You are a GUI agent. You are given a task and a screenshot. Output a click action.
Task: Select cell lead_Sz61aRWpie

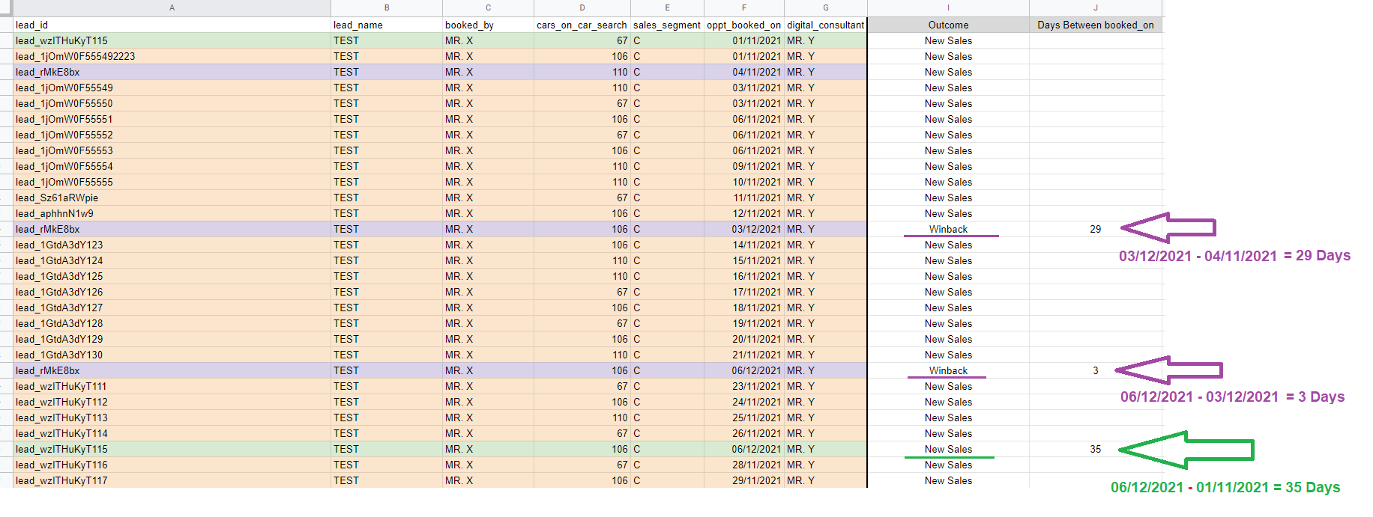click(172, 198)
